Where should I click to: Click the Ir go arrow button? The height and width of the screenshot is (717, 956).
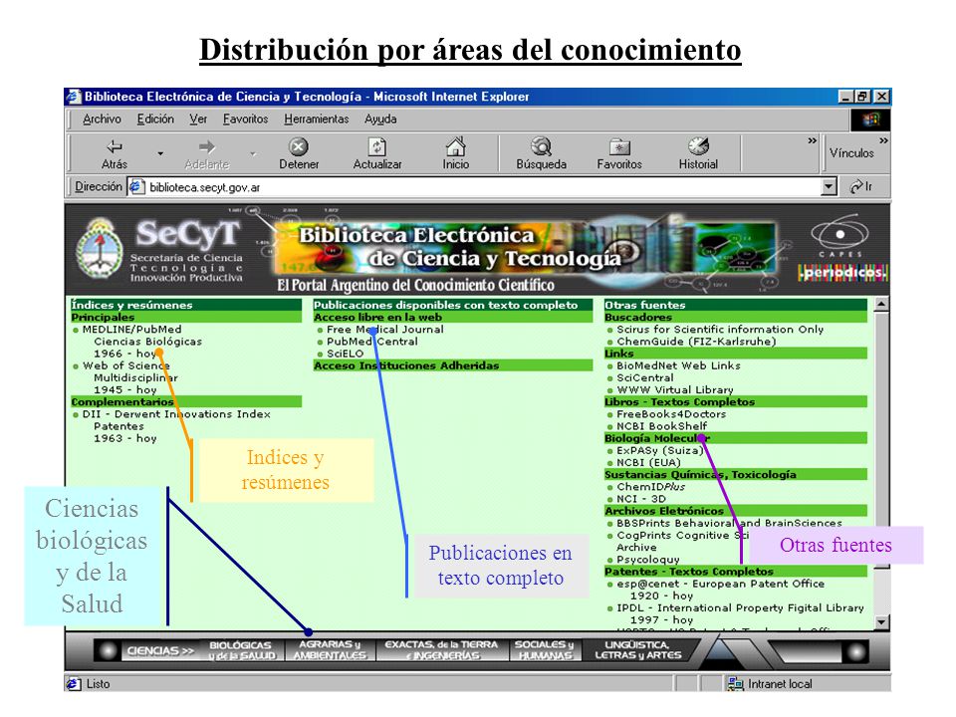(x=860, y=186)
